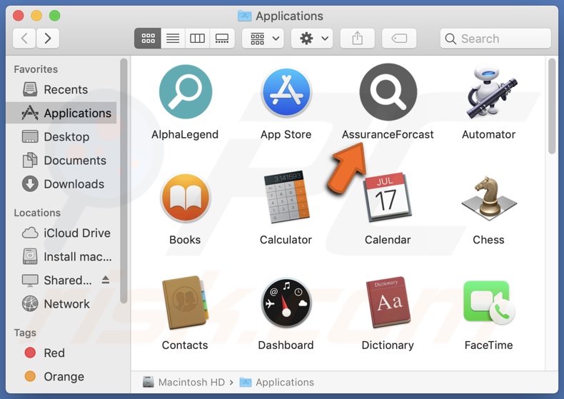Minimize the window with yellow button
Screen dimensions: 564x399
pyautogui.click(x=36, y=16)
